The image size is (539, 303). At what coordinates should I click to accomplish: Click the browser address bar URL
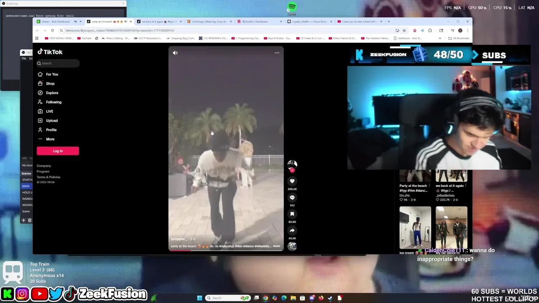tap(120, 30)
